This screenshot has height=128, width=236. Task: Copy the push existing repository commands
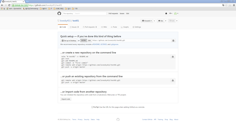click(x=173, y=80)
